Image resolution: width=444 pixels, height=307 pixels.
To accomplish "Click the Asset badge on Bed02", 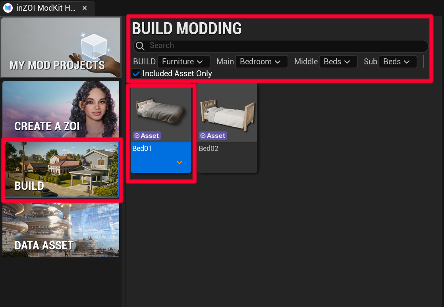I will click(x=213, y=136).
